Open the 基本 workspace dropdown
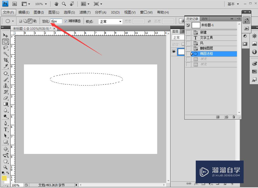This screenshot has height=188, width=258. [x=233, y=4]
